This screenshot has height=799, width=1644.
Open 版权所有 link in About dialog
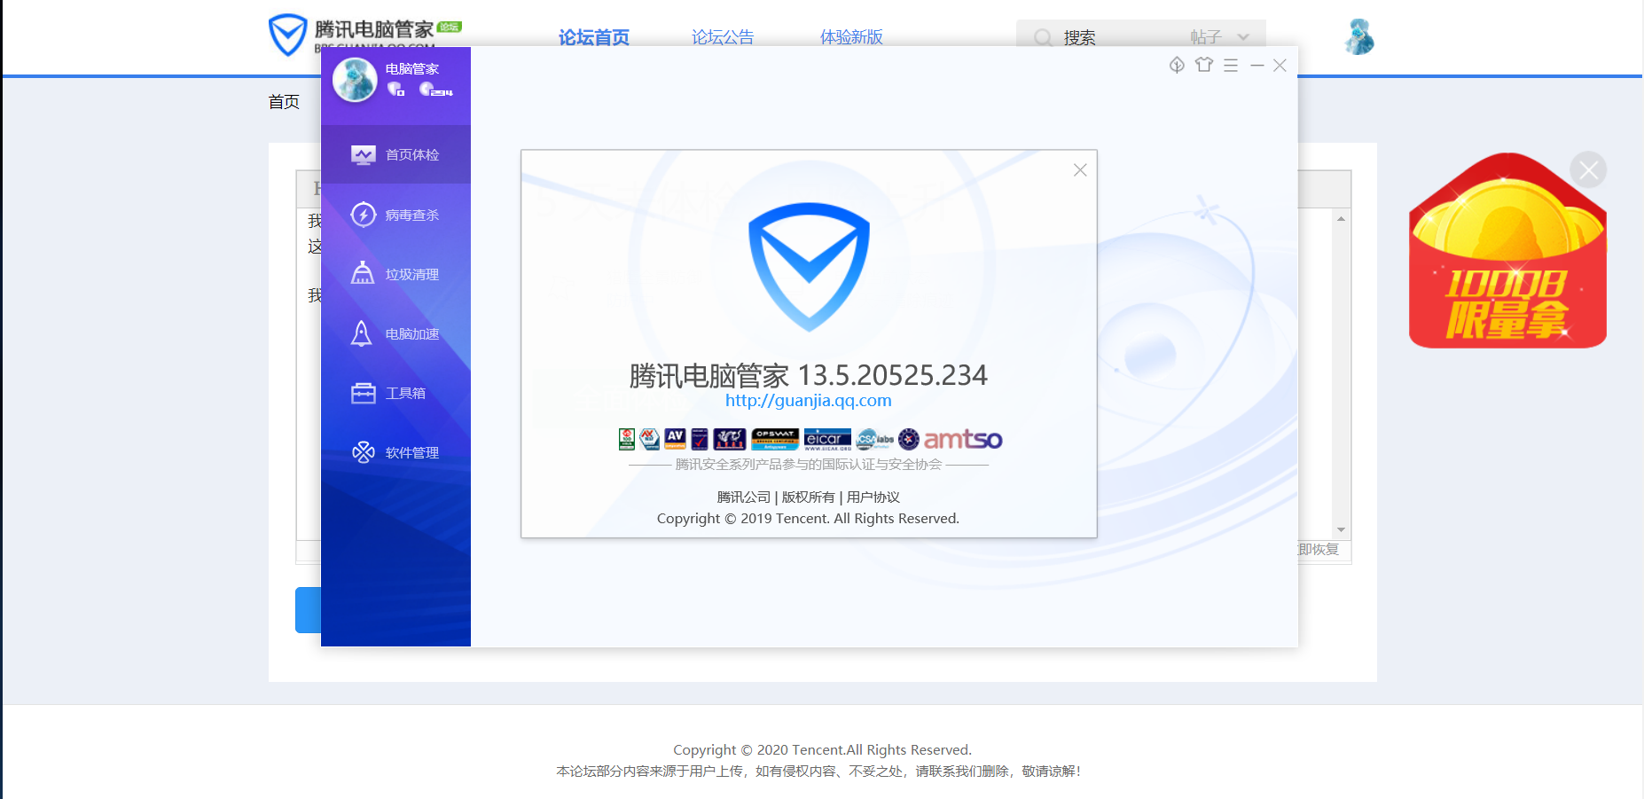(808, 497)
